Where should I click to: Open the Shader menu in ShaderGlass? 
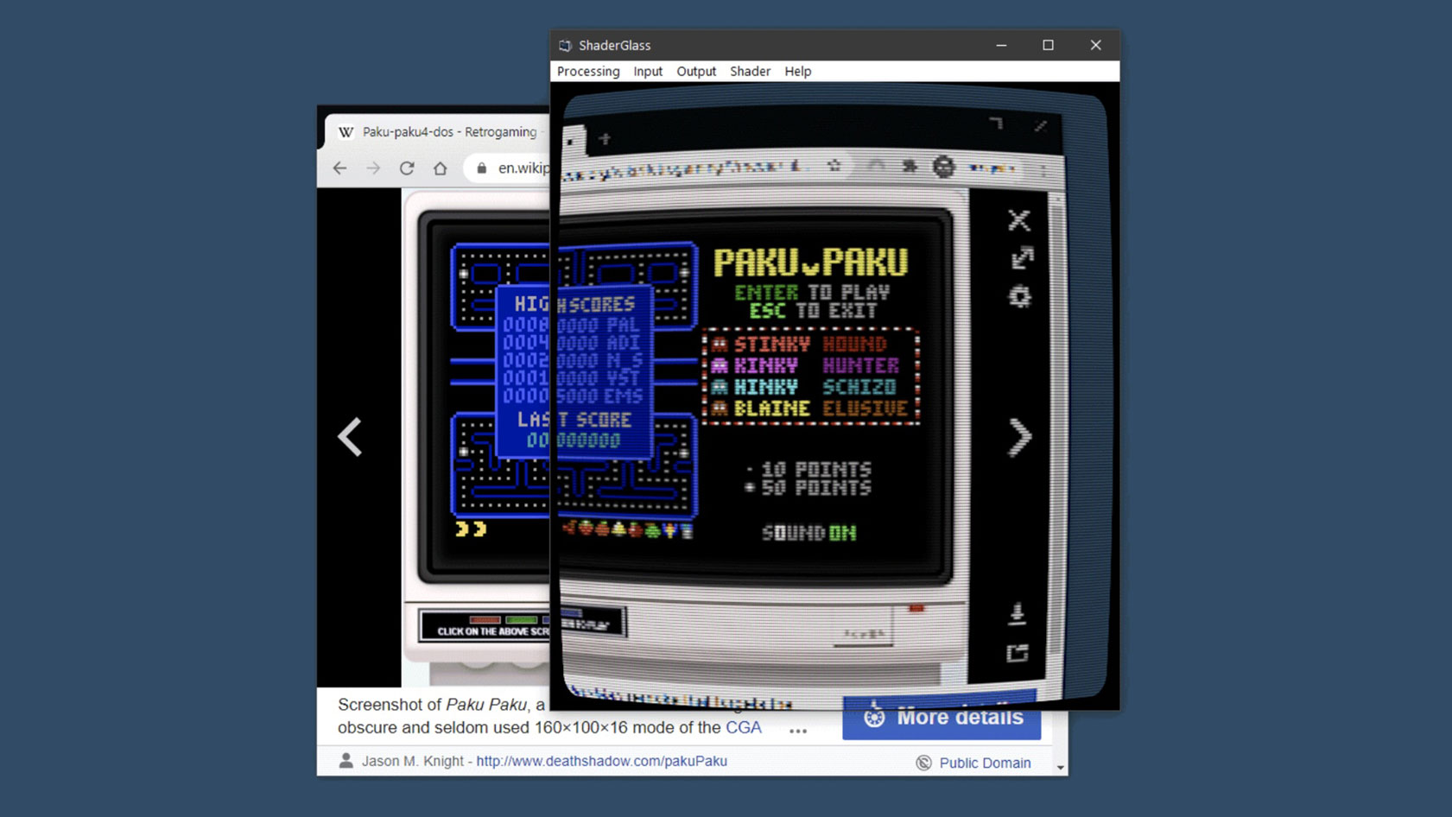click(750, 72)
